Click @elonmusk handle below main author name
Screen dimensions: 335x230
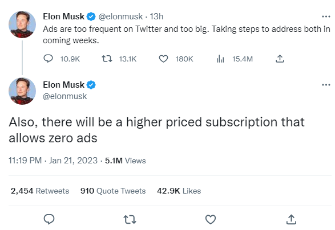click(x=65, y=96)
